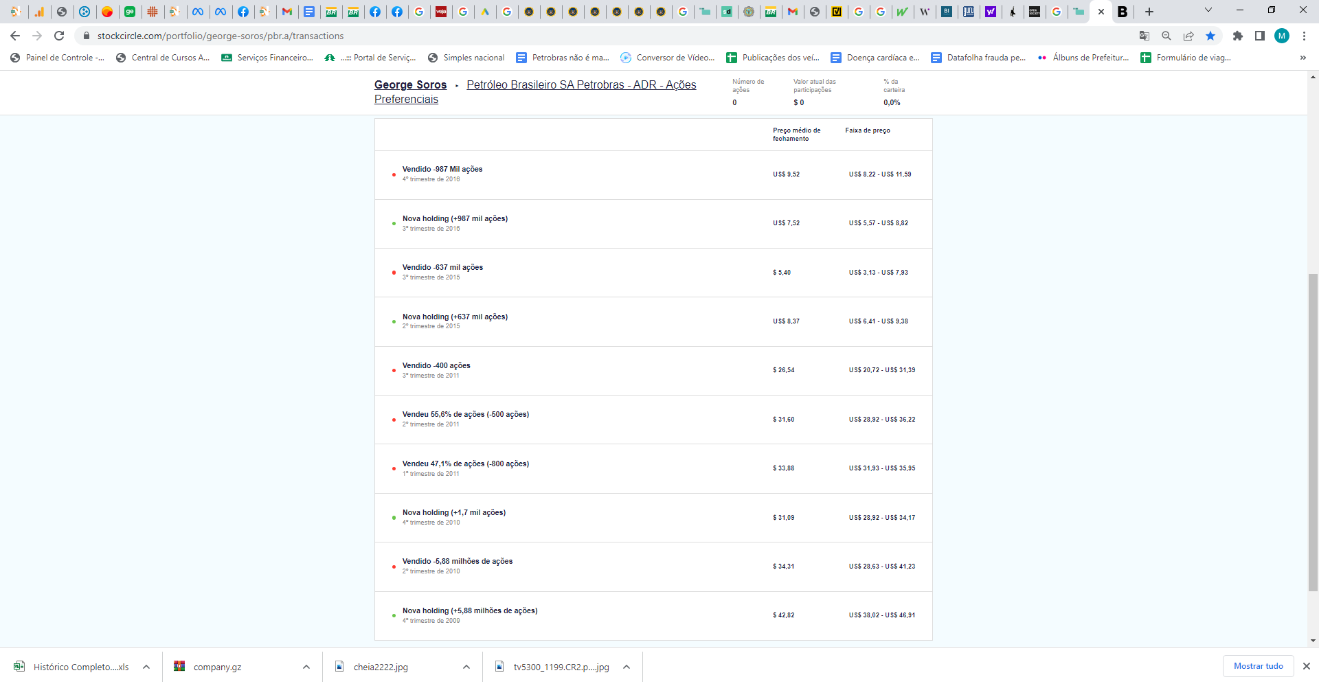
Task: Click price value US$ 9,52
Action: coord(786,174)
